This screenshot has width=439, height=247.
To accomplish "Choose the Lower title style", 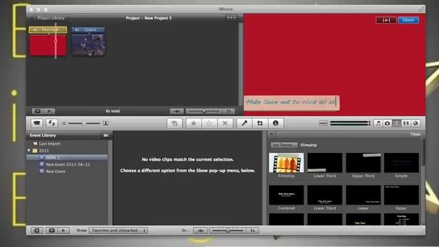I will point(363,195).
